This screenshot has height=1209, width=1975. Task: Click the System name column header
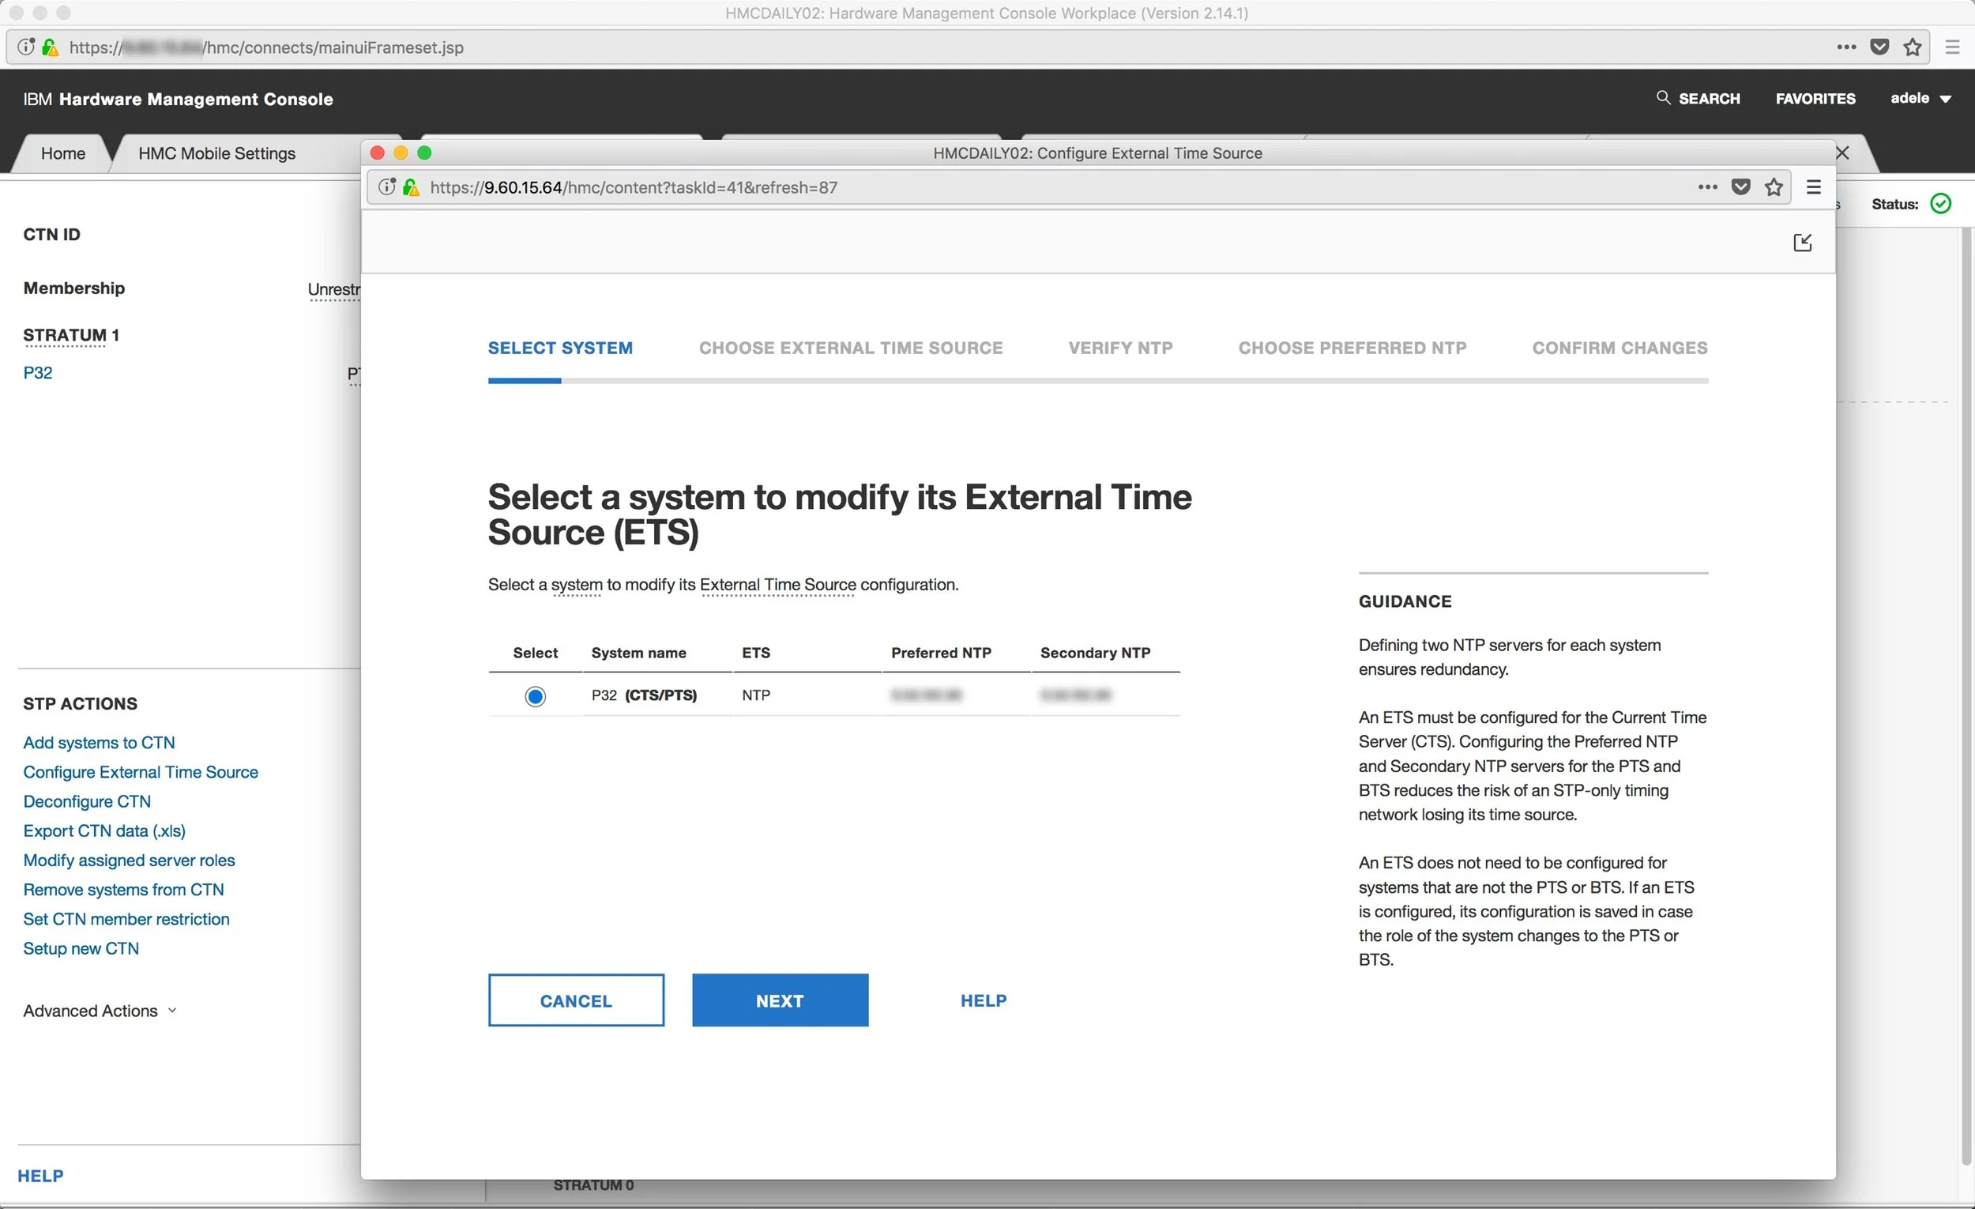(x=639, y=653)
